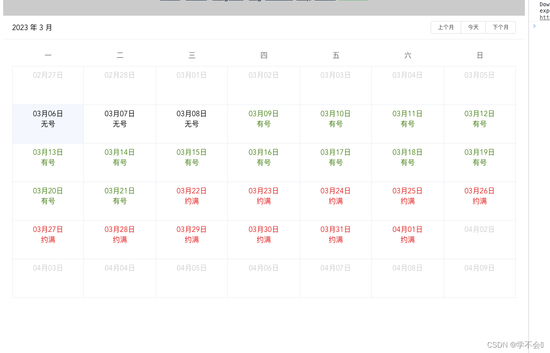Click March 7 showing 无号
The image size is (550, 353).
point(119,119)
